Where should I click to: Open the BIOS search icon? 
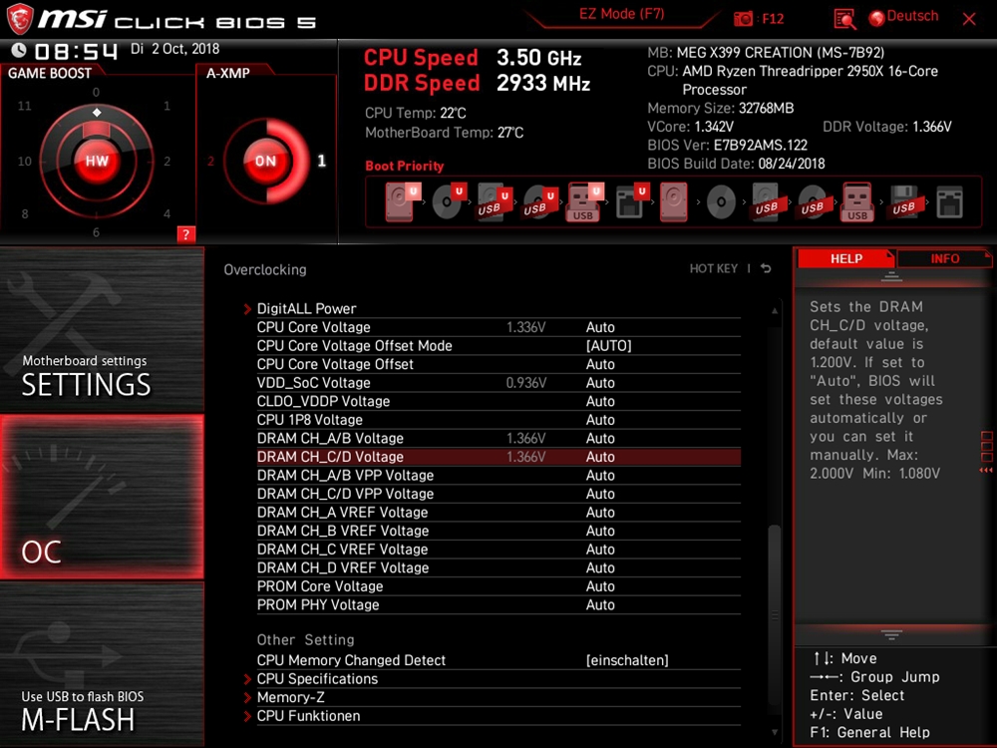click(x=844, y=19)
